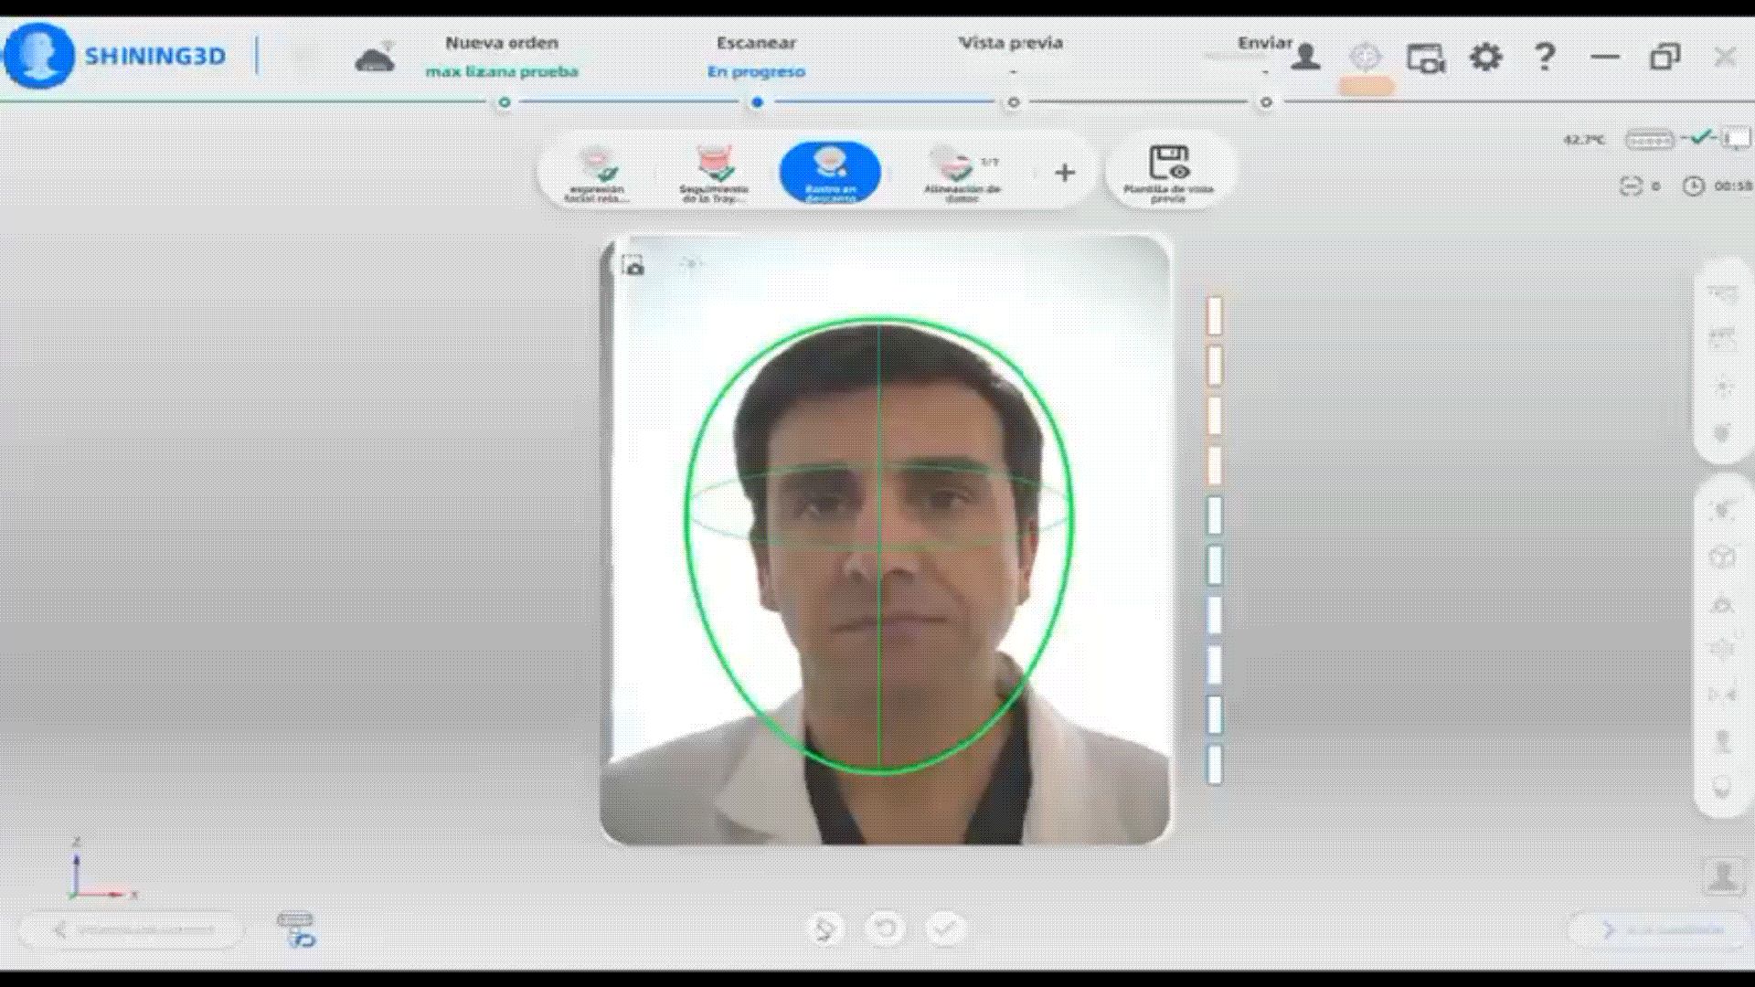
Task: Open the left arrow expander at bottom left
Action: tap(60, 929)
